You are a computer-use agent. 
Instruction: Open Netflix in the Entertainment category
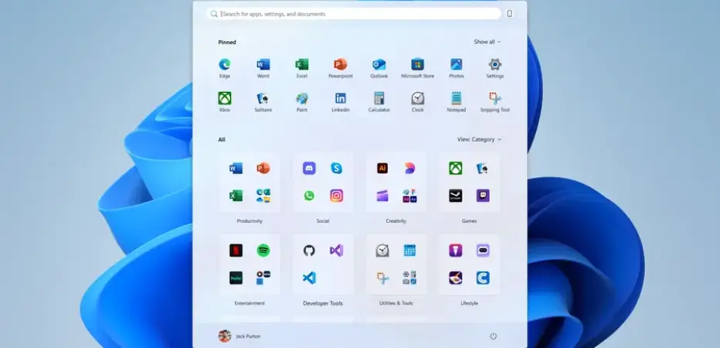coord(236,251)
